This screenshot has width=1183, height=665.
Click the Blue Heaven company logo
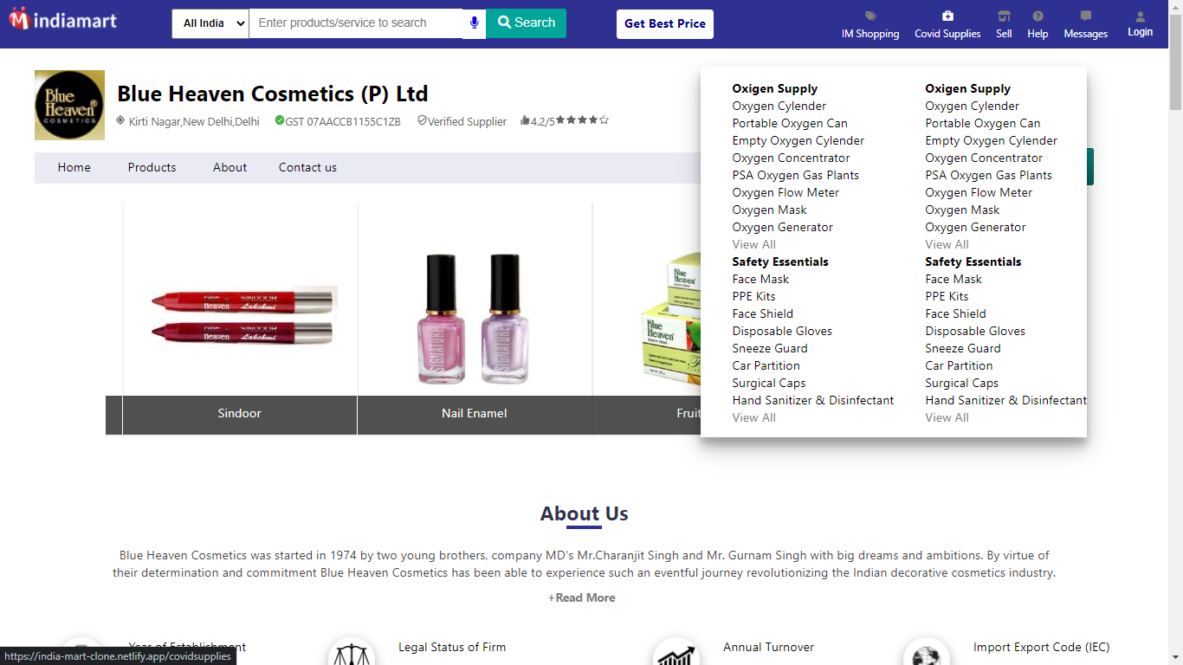pyautogui.click(x=69, y=106)
